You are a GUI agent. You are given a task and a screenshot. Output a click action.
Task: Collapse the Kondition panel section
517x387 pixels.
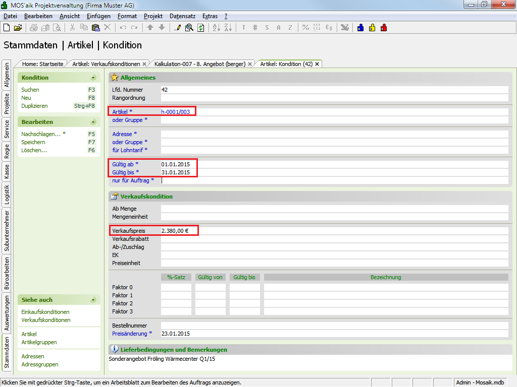[93, 78]
